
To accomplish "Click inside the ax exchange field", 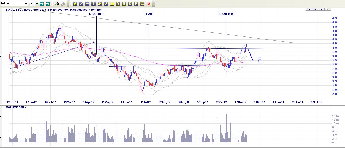I will click(33, 4).
